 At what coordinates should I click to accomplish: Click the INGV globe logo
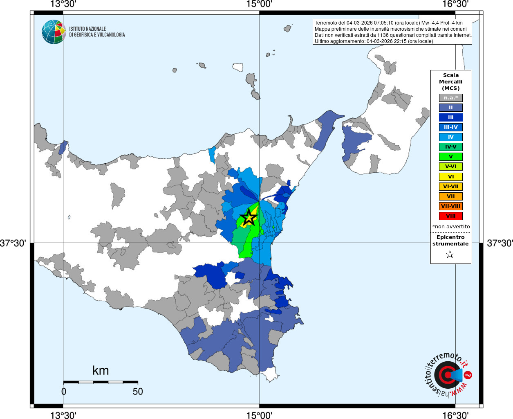click(x=54, y=32)
